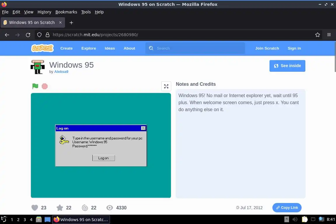336x224 pixels.
Task: Open the tracking protection shield icon
Action: [x=39, y=35]
